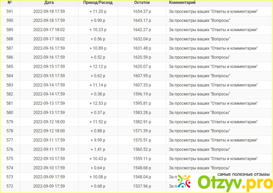Click the date 2022-09-12 18:00 in row 579
Image resolution: width=273 pixels, height=193 pixels.
(x=49, y=122)
